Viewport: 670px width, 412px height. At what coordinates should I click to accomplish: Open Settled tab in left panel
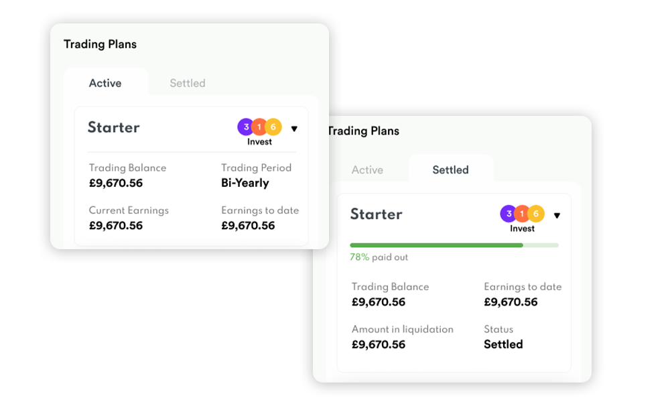[x=188, y=83]
